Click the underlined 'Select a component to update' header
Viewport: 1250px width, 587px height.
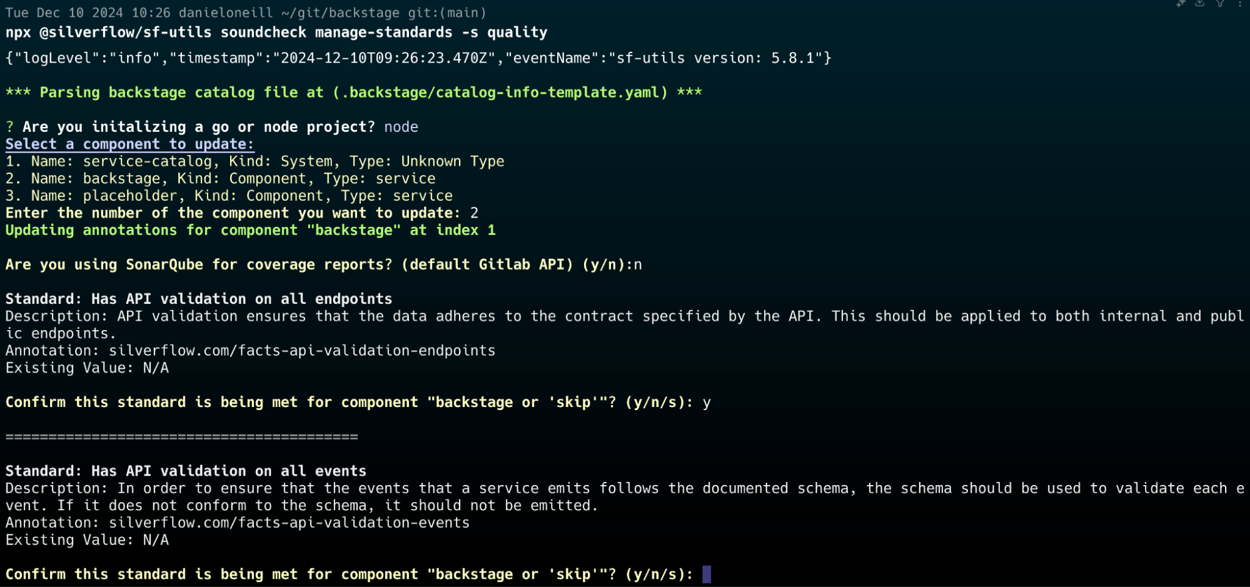pyautogui.click(x=129, y=144)
